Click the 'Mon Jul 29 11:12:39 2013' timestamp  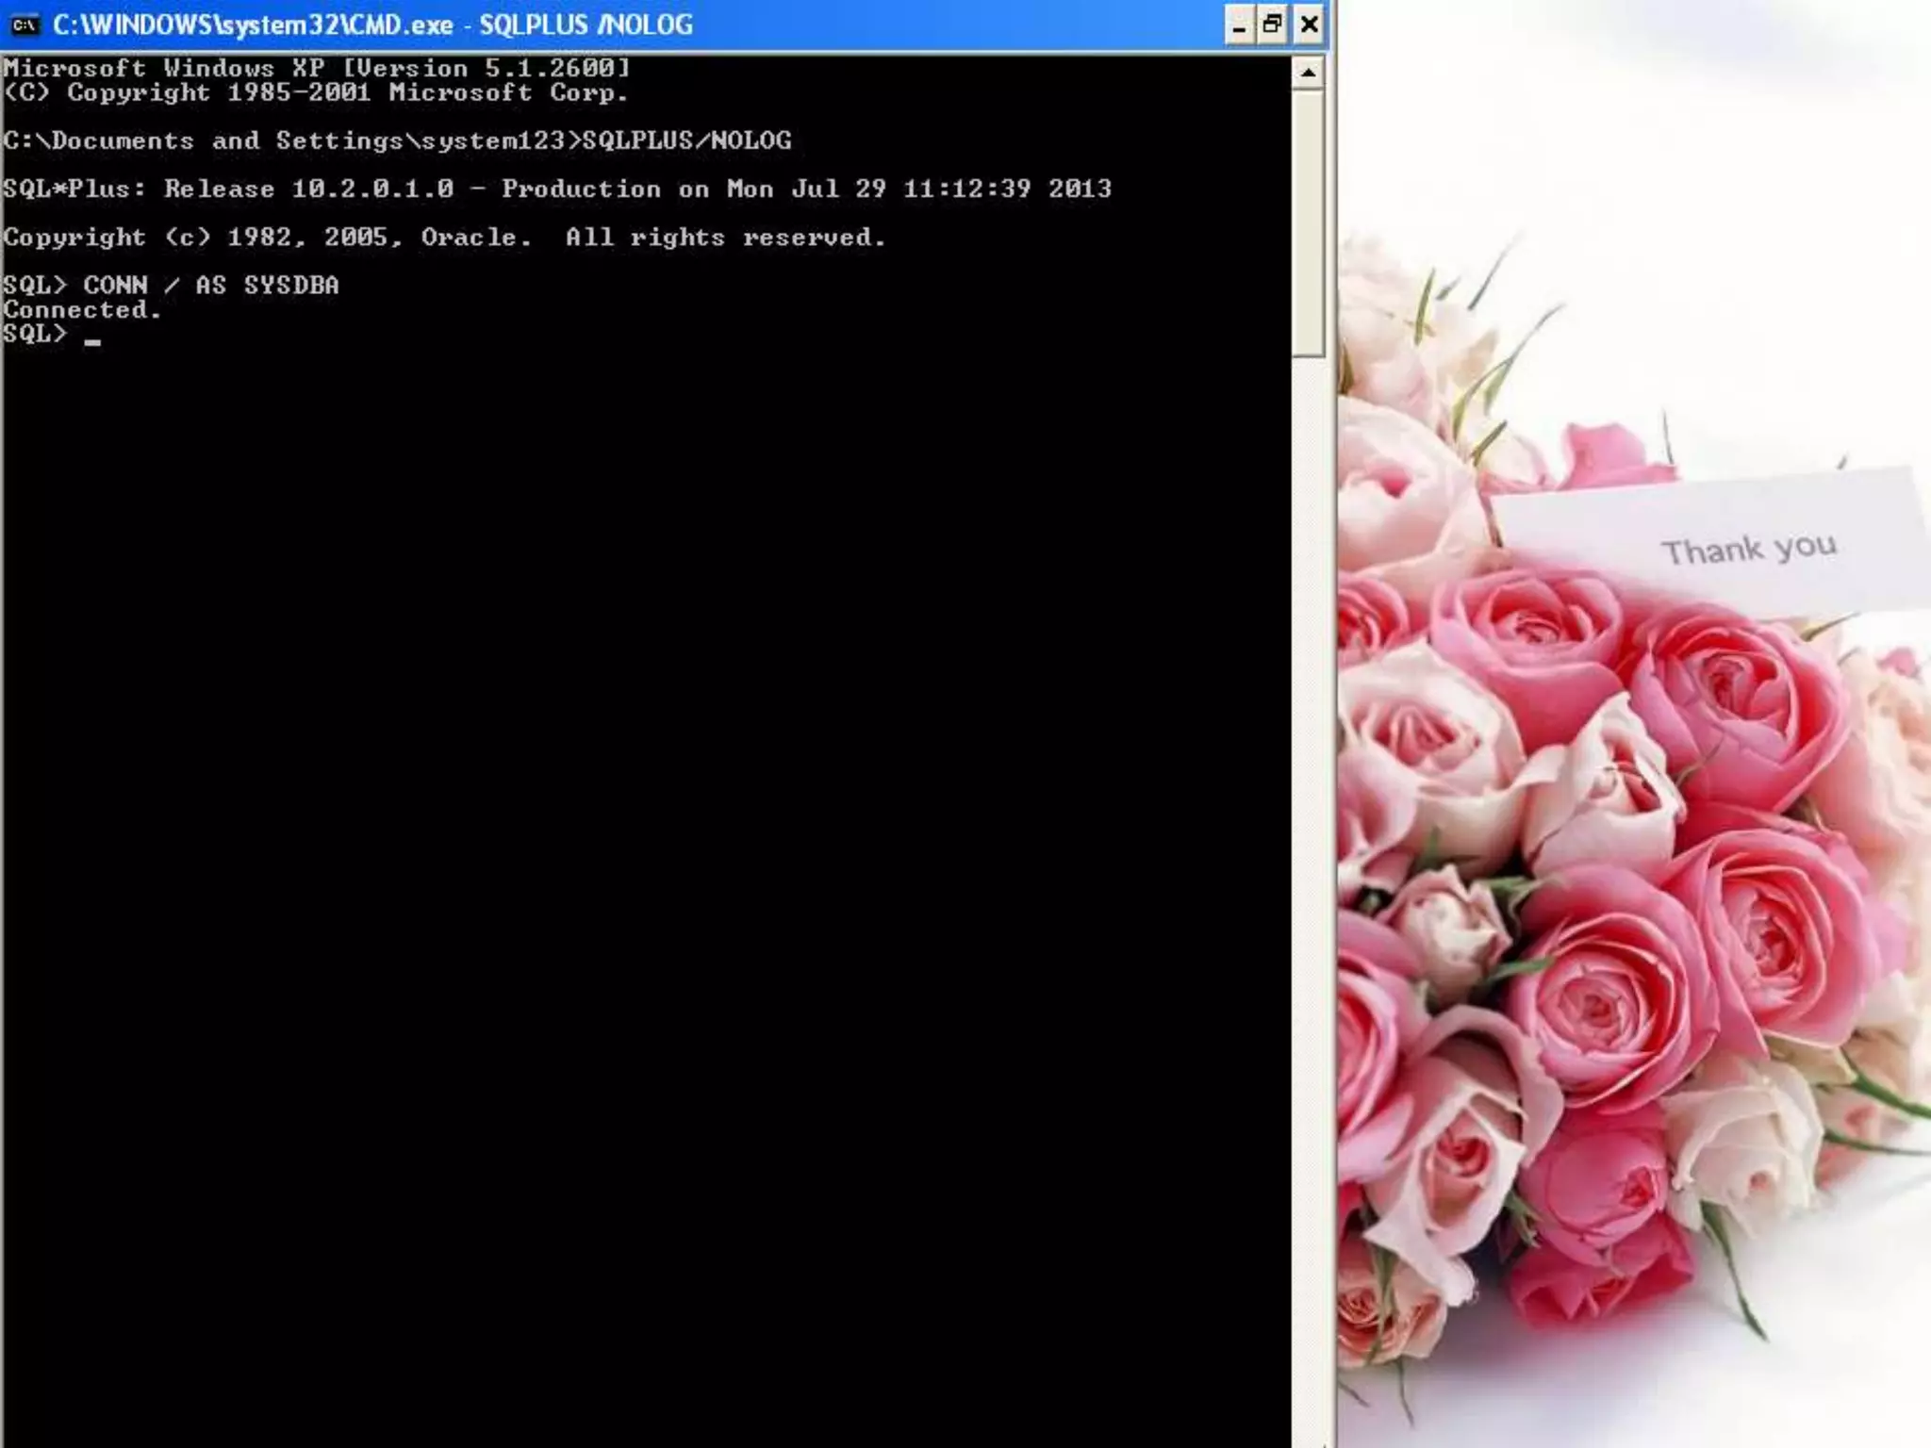(x=919, y=189)
